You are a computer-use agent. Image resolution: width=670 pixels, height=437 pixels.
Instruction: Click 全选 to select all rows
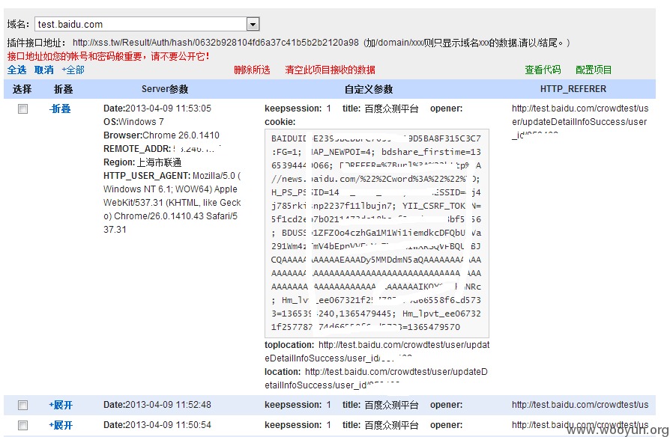(16, 70)
